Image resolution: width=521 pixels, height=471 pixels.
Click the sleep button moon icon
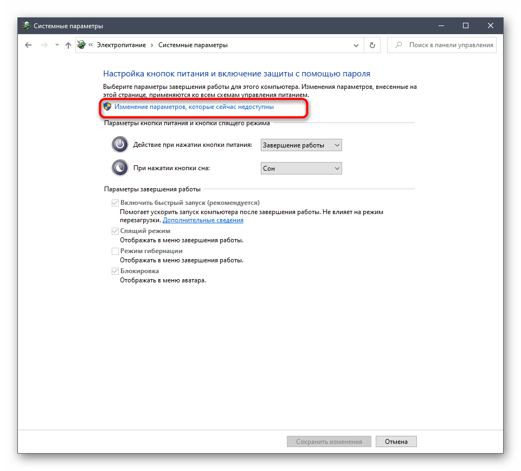point(119,168)
